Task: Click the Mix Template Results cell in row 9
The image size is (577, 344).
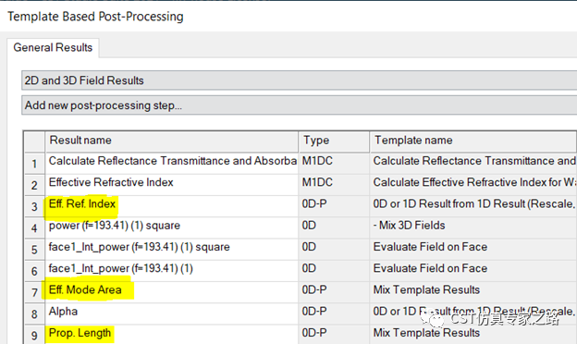Action: pyautogui.click(x=426, y=333)
